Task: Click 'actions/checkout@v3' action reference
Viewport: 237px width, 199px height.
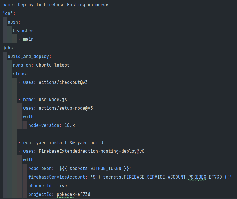Action: point(63,82)
